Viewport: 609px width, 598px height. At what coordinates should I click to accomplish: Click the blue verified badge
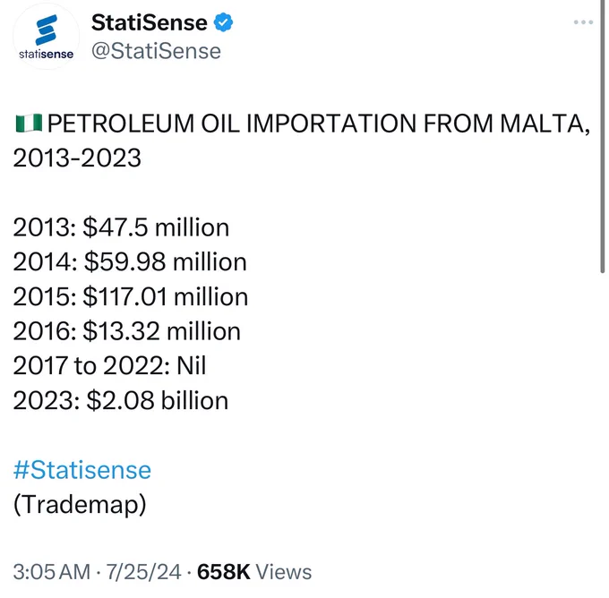223,22
